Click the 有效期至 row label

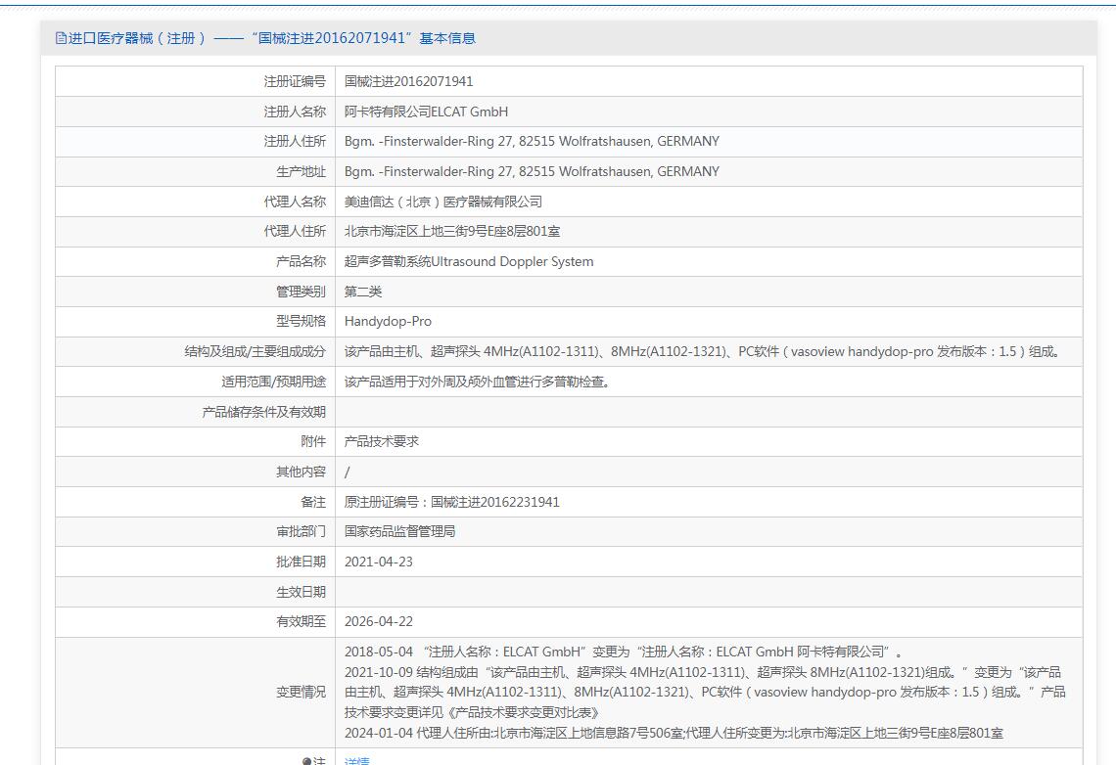302,621
